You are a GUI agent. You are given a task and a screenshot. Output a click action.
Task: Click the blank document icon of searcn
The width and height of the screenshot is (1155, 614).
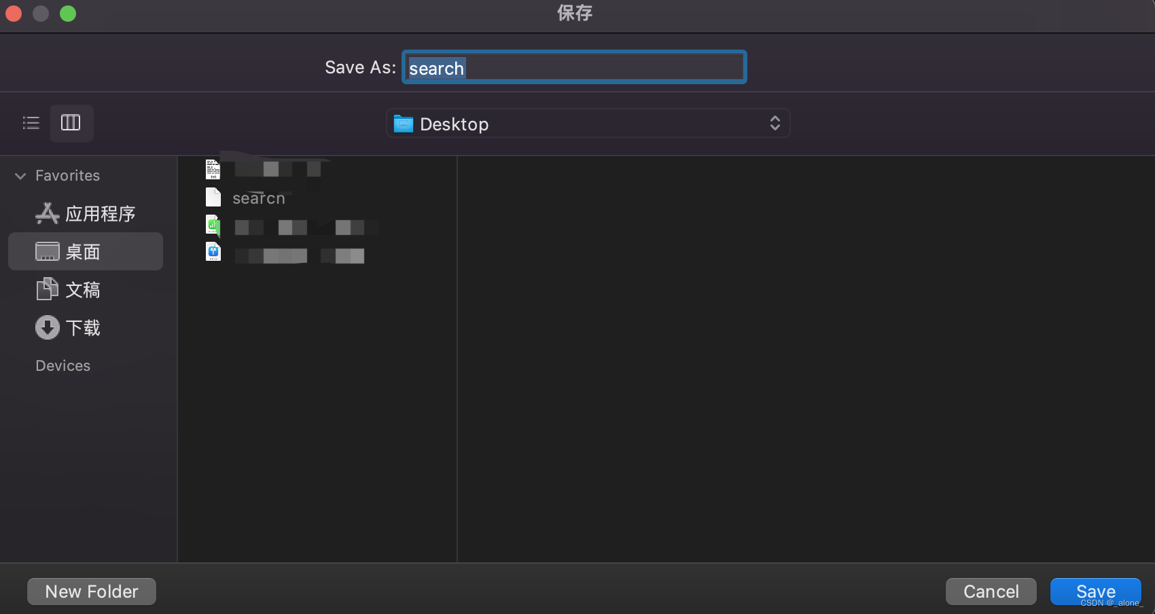click(213, 197)
